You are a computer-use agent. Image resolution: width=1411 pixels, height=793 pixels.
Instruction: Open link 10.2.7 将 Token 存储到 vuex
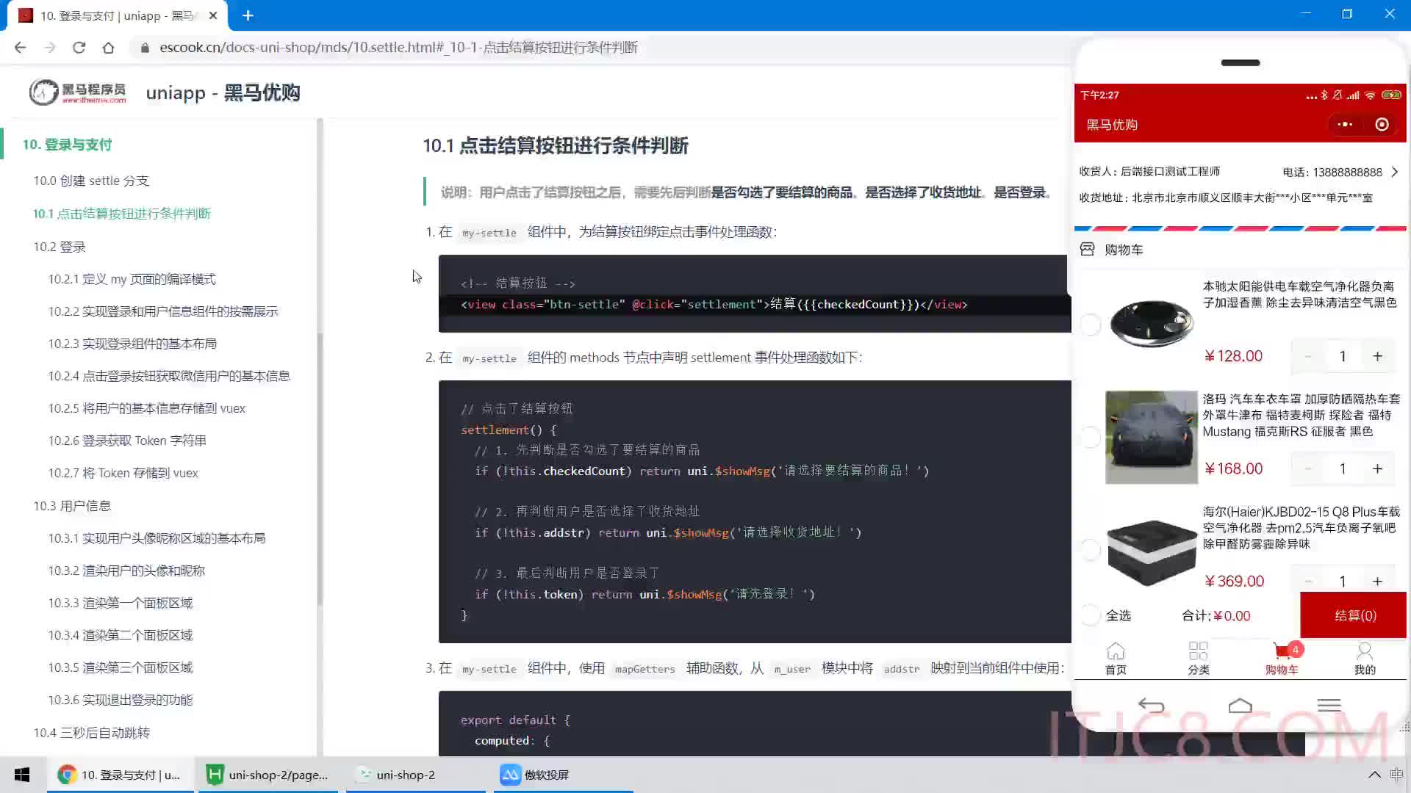[123, 473]
